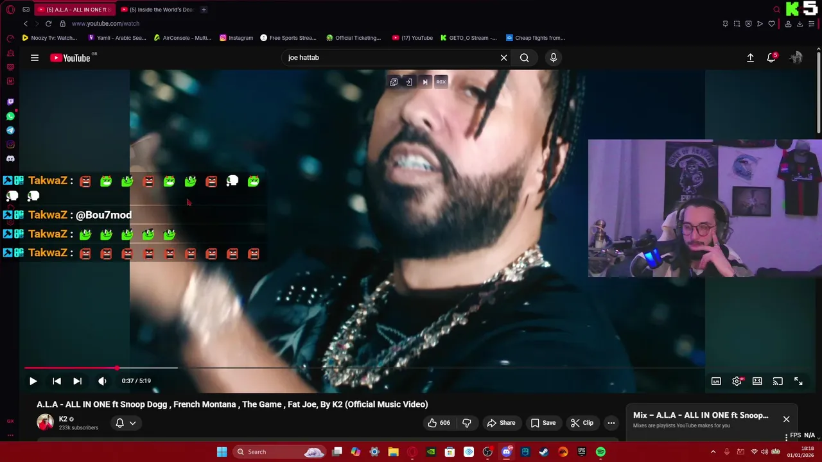Go to the YouTube home logo
This screenshot has width=822, height=462.
click(71, 58)
